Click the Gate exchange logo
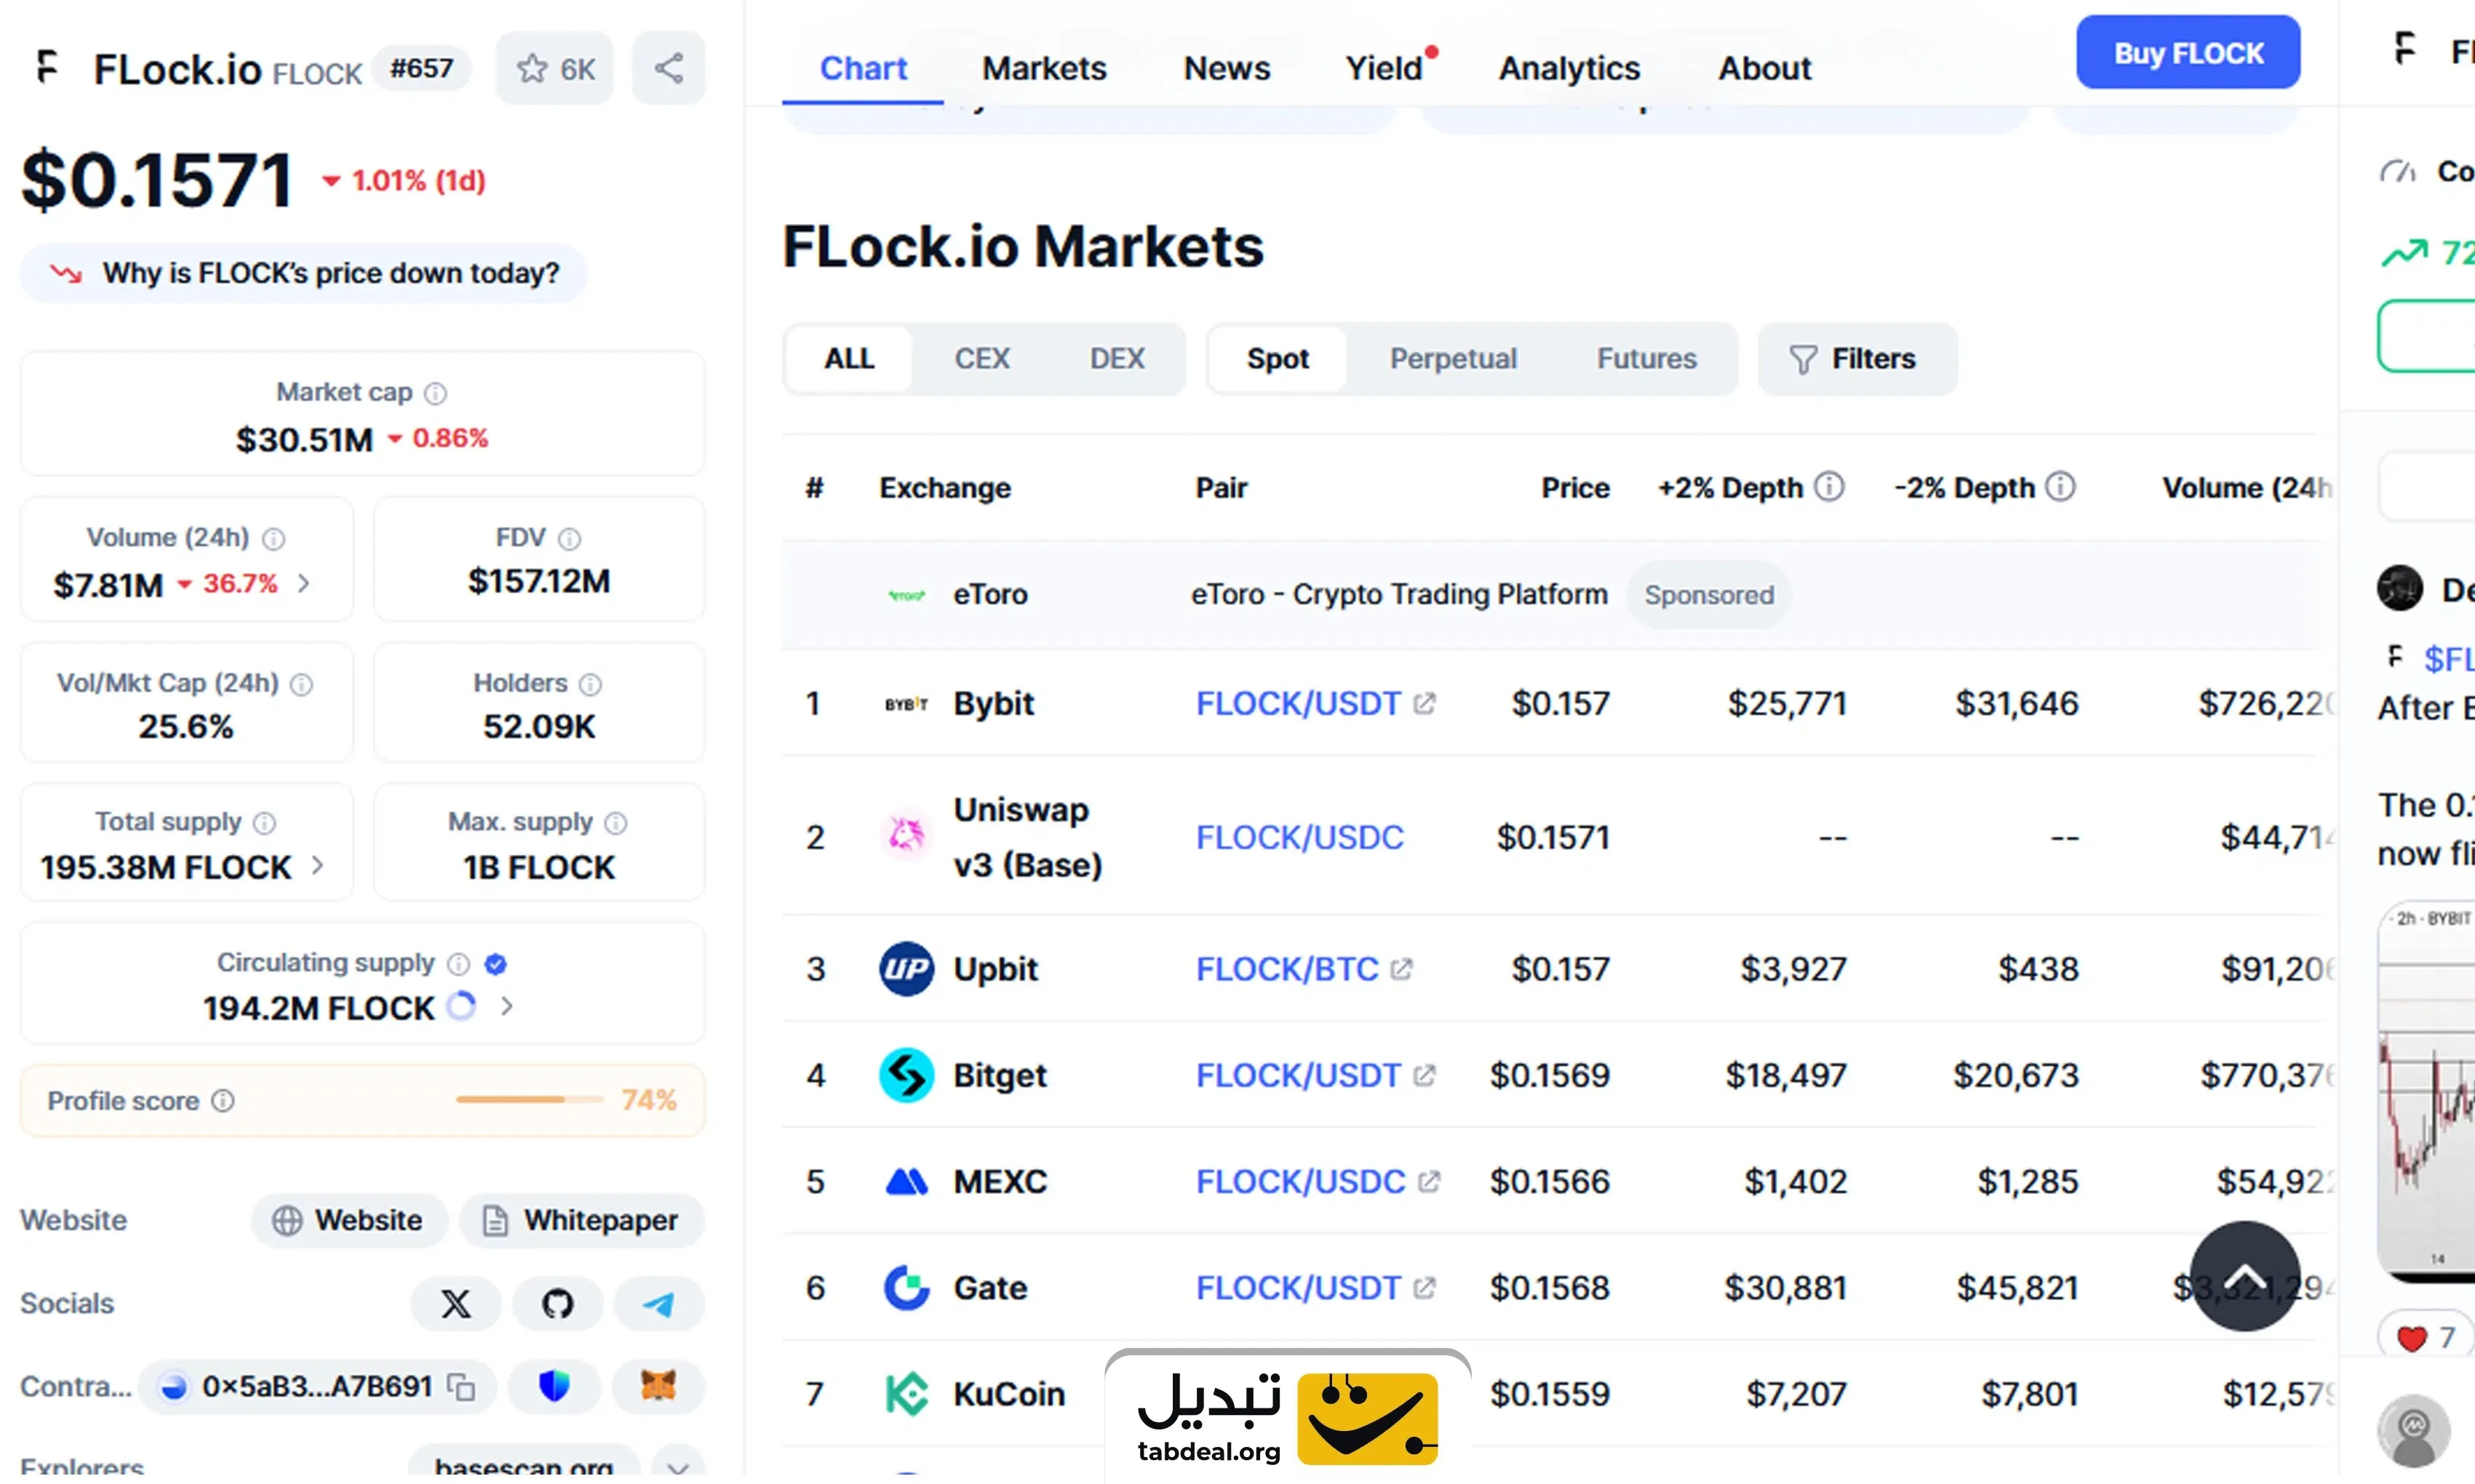Screen dimensions: 2475x1484 [906, 1288]
